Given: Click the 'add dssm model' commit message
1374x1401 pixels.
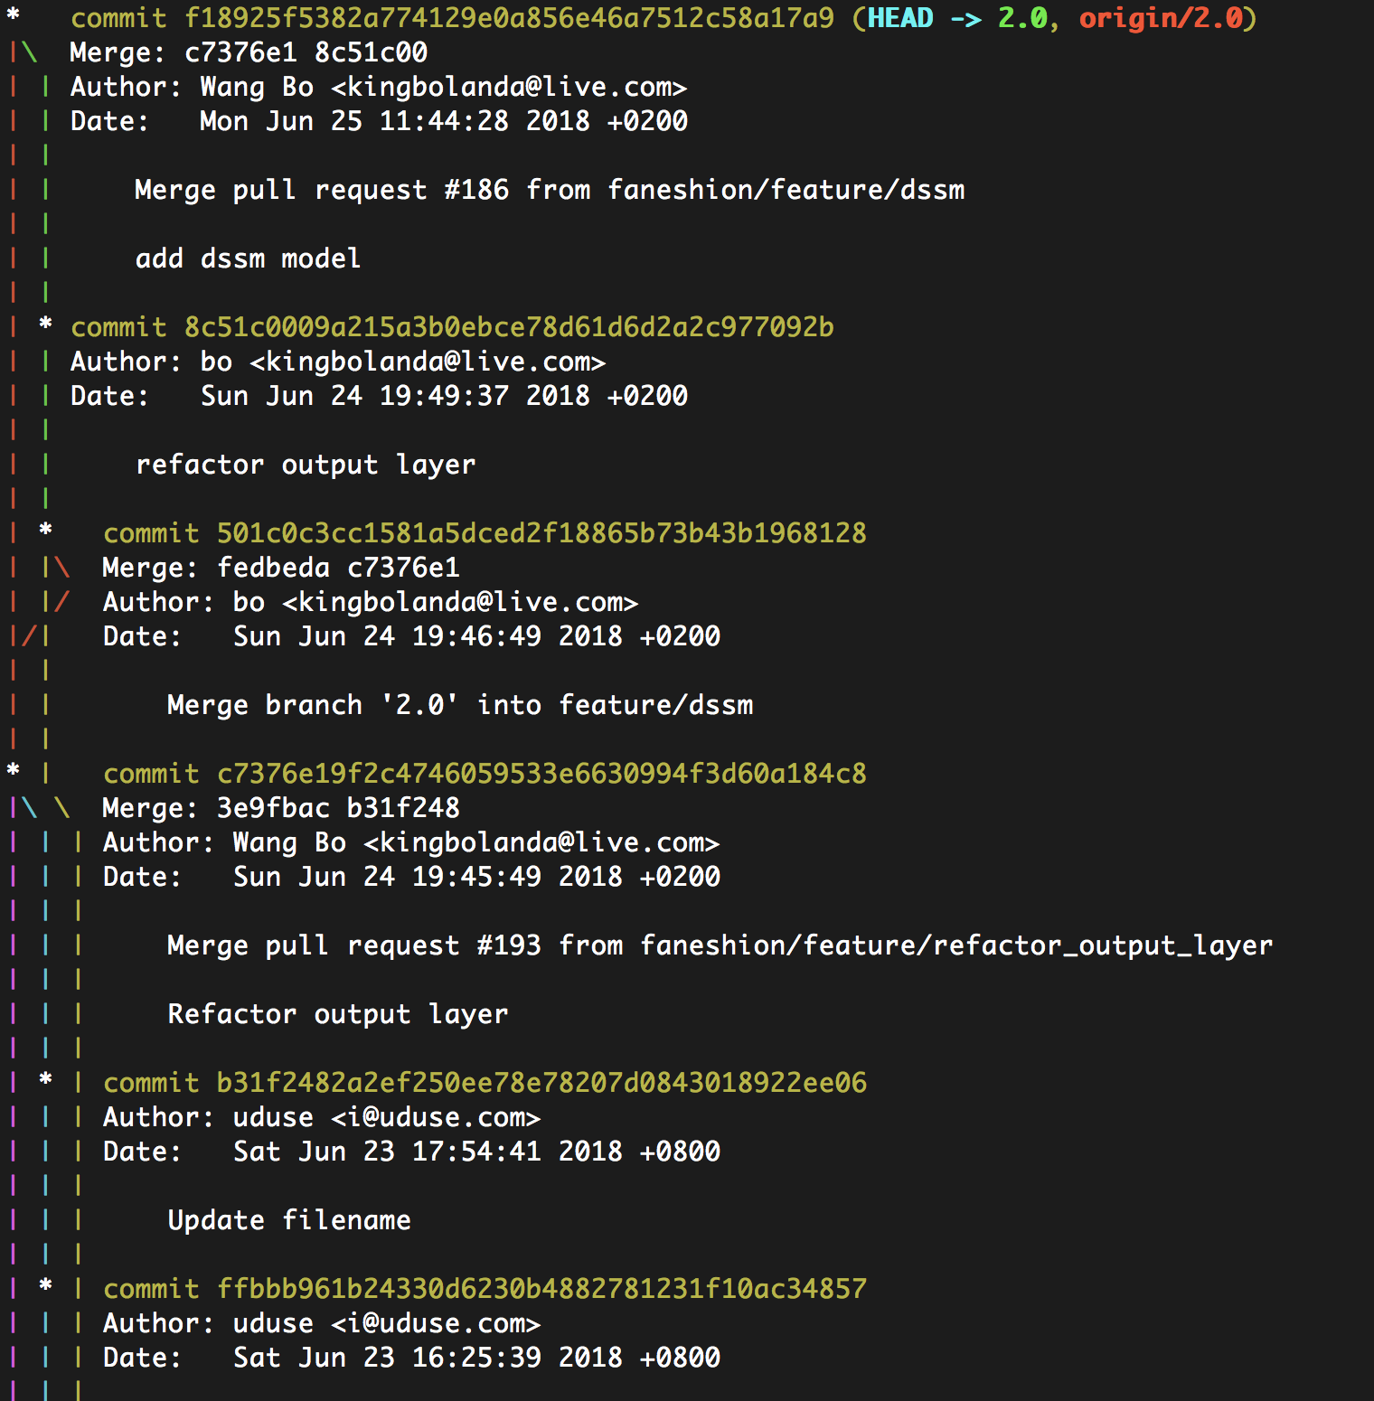Looking at the screenshot, I should click(x=248, y=259).
